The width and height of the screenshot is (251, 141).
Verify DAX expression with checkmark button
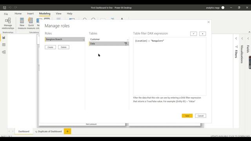point(193,34)
